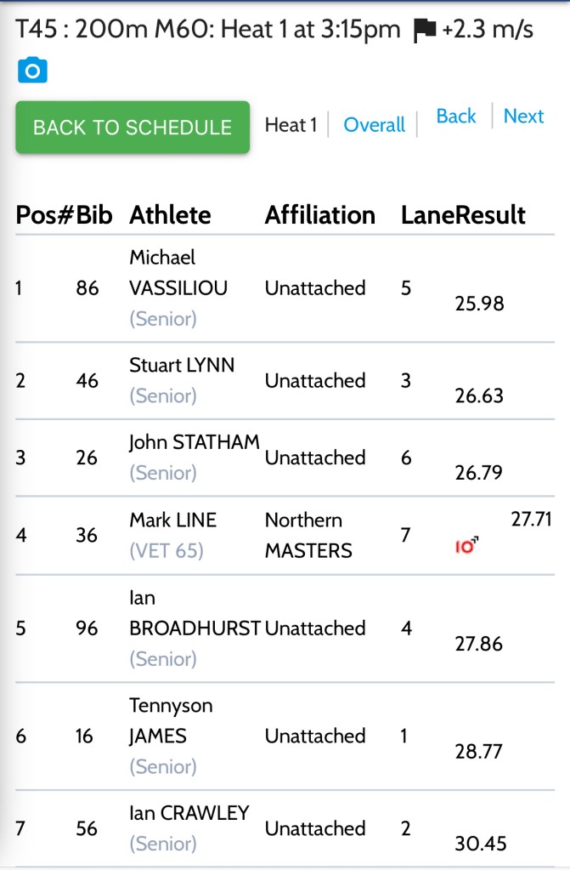570x870 pixels.
Task: Open Ian BROADHURST's athlete entry
Action: coord(194,628)
